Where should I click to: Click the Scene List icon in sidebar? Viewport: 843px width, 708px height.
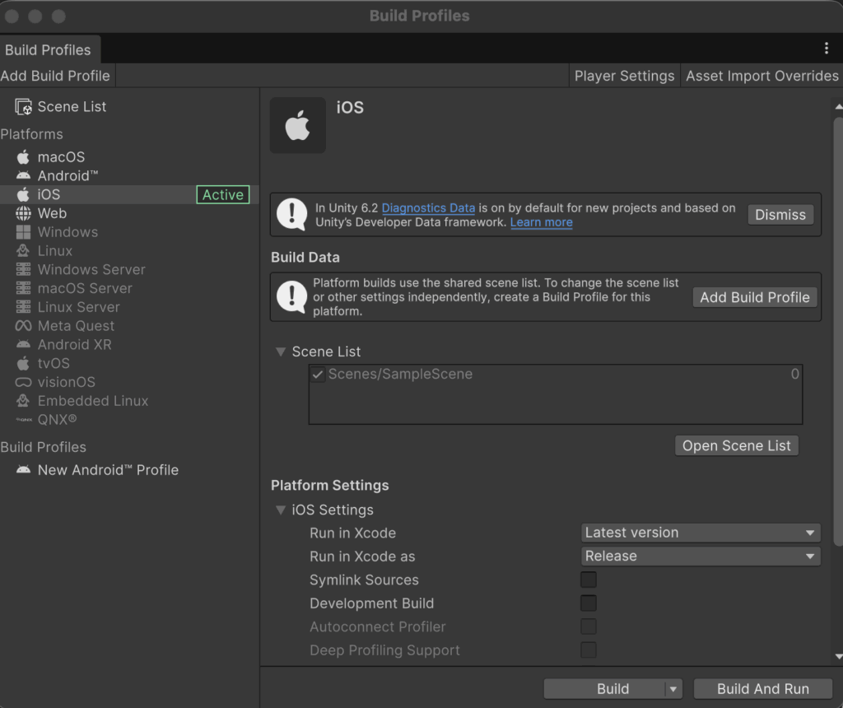(23, 107)
